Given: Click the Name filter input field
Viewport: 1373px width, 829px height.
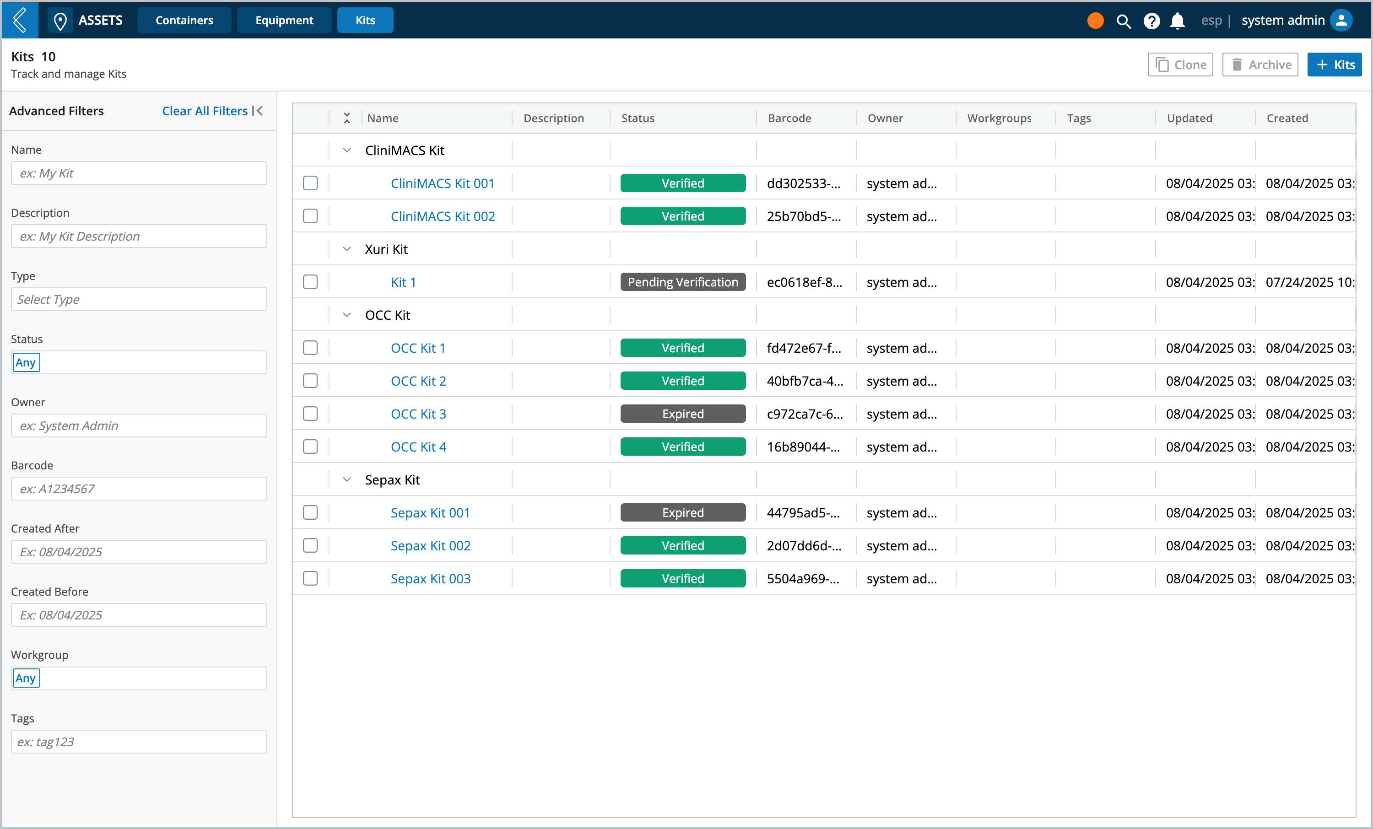Looking at the screenshot, I should click(x=139, y=173).
